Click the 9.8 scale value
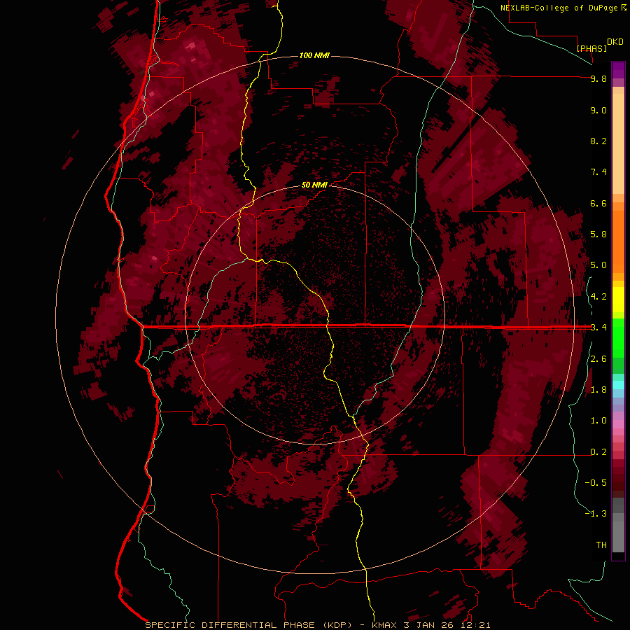The height and width of the screenshot is (630, 630). point(598,78)
